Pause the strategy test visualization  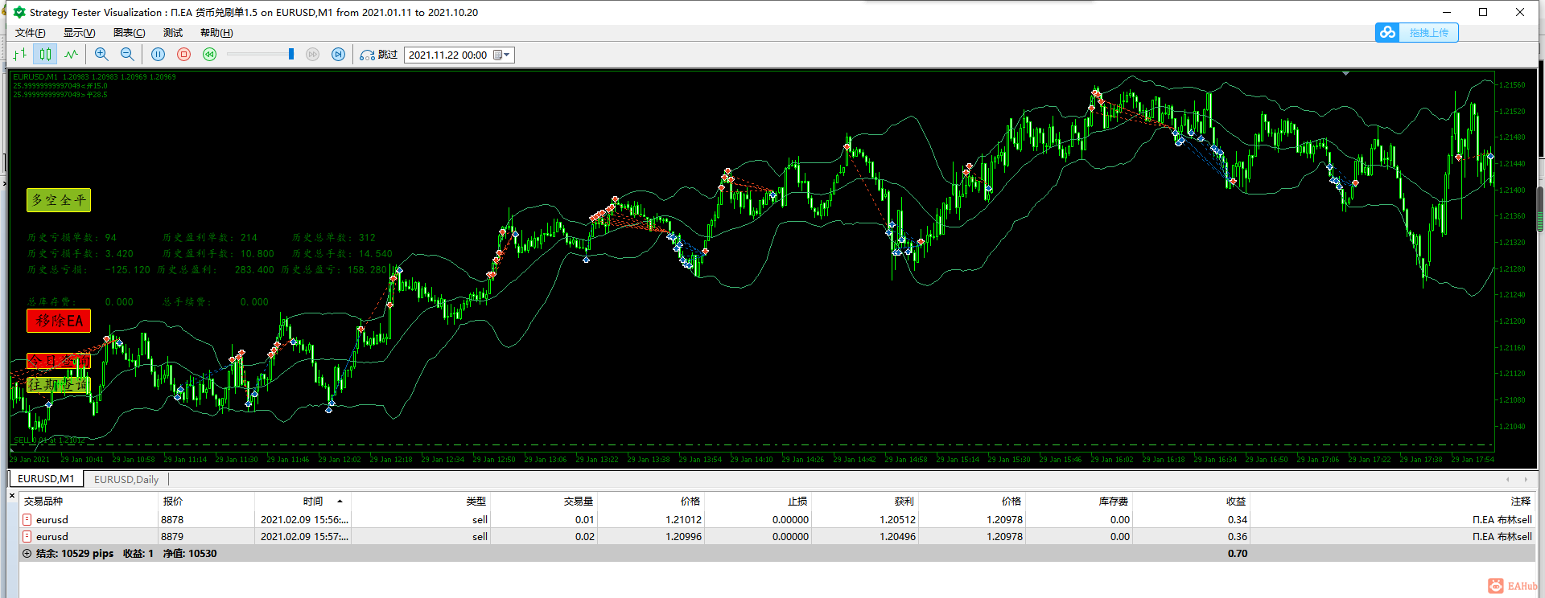click(x=159, y=55)
